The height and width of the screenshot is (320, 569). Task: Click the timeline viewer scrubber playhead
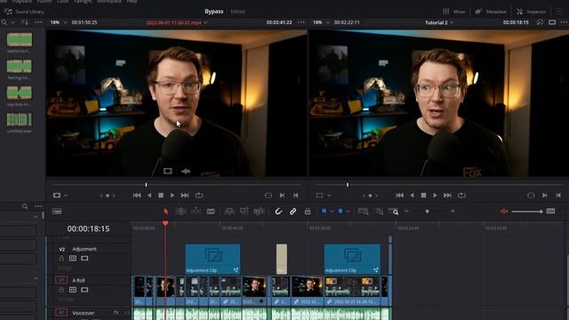click(x=348, y=185)
